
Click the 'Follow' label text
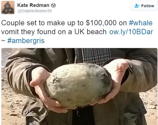pos(148,6)
